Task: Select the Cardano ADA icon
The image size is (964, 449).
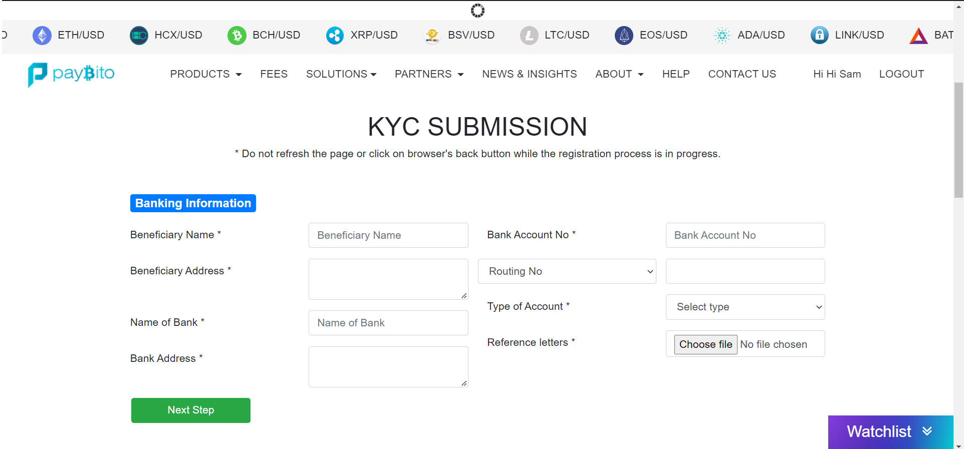Action: [721, 35]
